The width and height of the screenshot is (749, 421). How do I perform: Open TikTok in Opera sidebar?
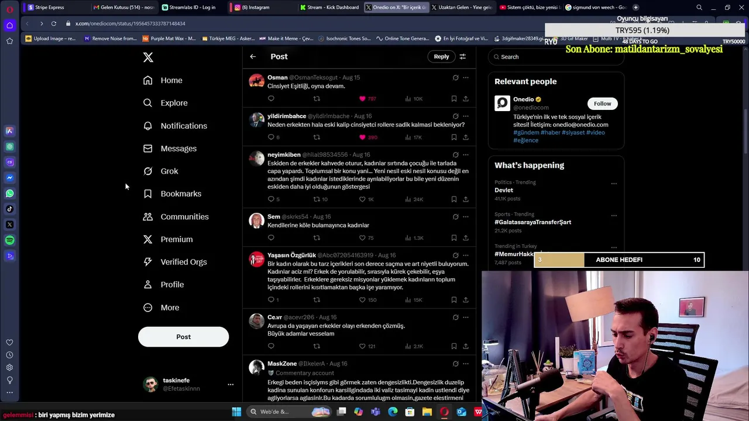(x=9, y=209)
